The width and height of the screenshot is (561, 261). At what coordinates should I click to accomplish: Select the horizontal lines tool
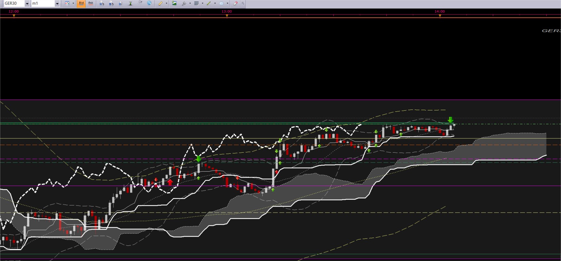click(x=196, y=3)
